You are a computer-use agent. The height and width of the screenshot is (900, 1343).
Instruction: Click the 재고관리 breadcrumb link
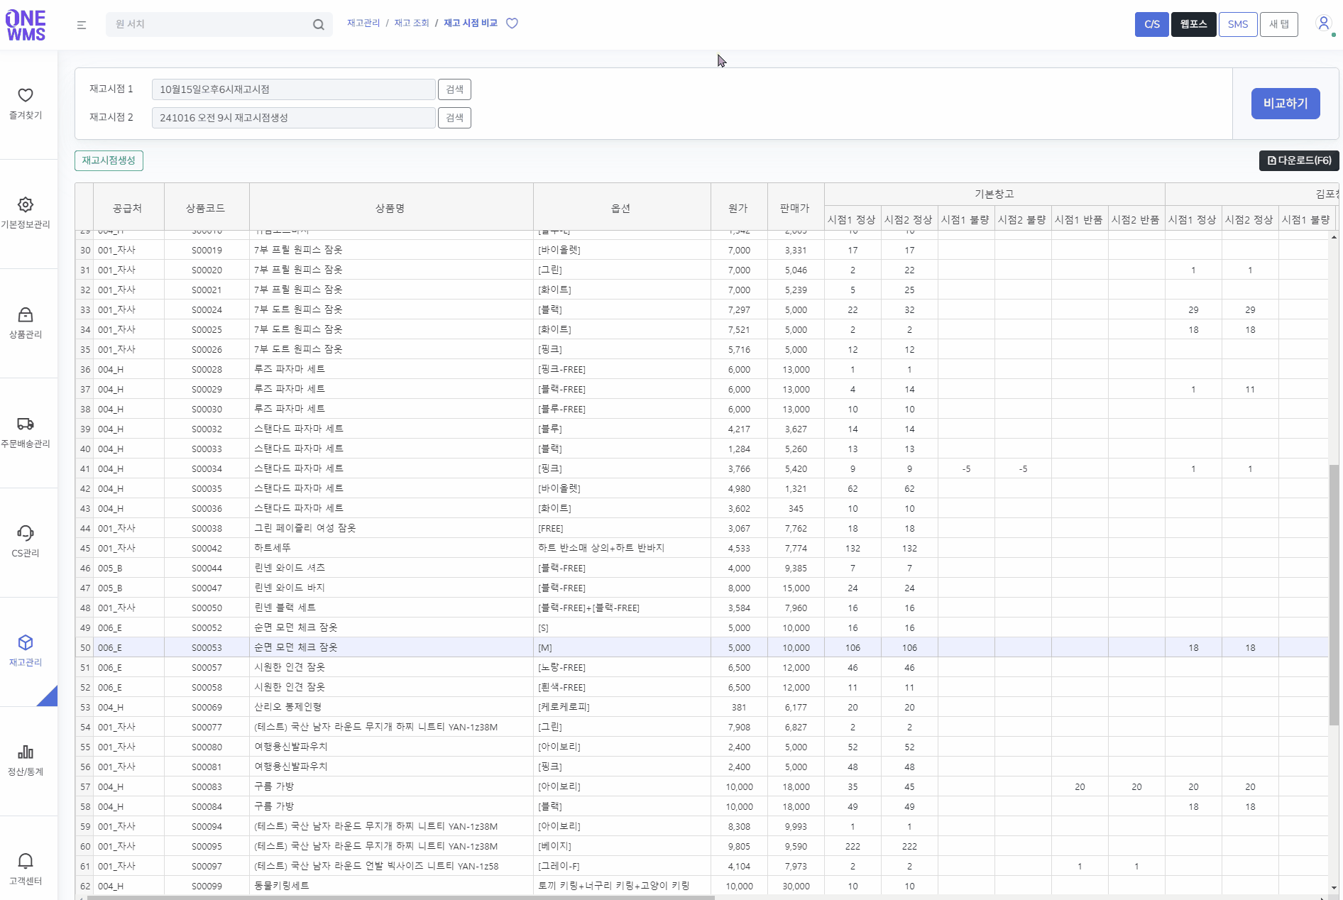(x=363, y=23)
